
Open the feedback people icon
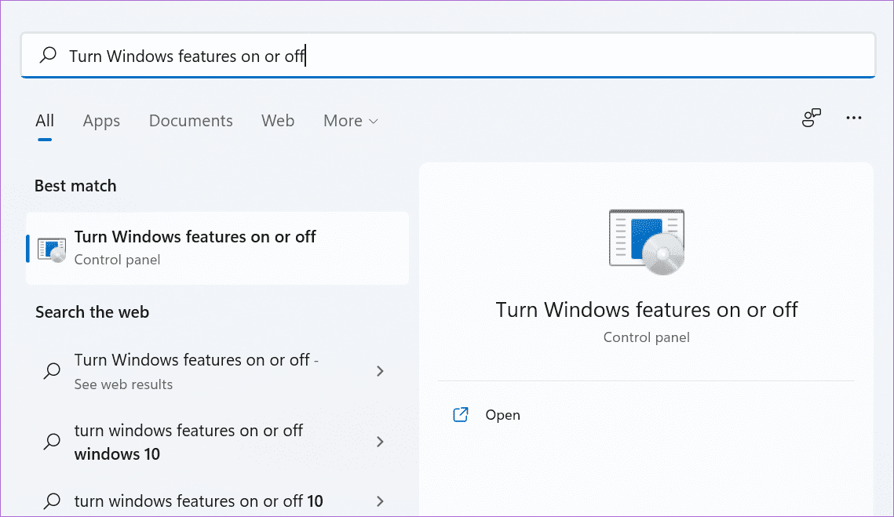(812, 118)
